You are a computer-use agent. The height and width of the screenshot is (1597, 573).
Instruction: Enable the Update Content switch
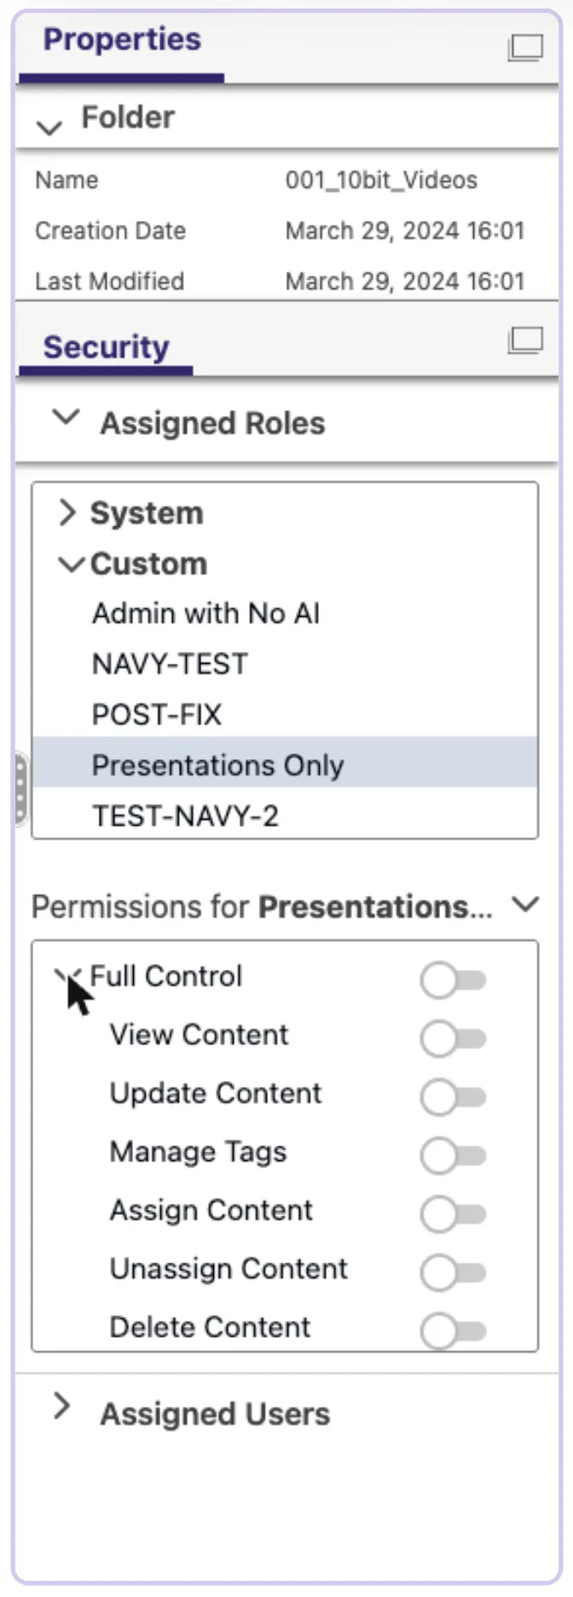coord(453,1097)
